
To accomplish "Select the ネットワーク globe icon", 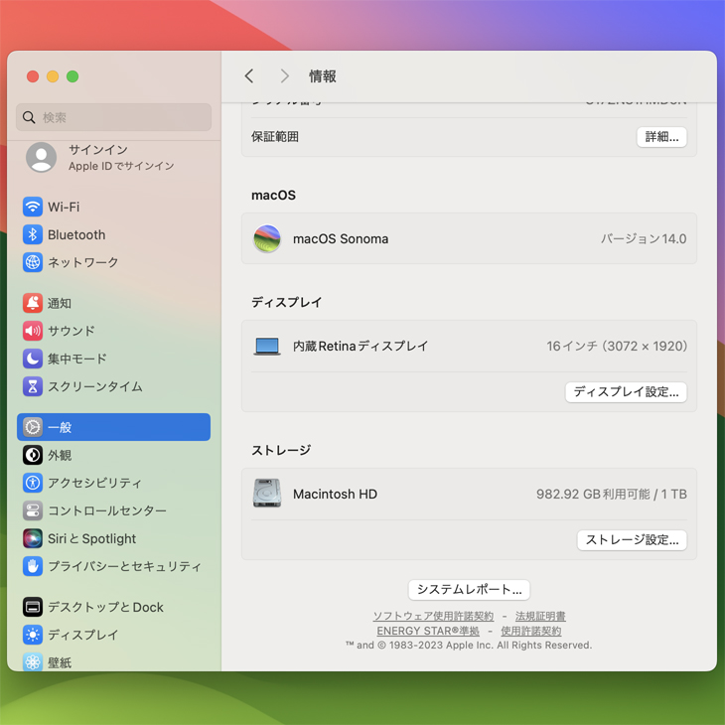I will point(33,262).
